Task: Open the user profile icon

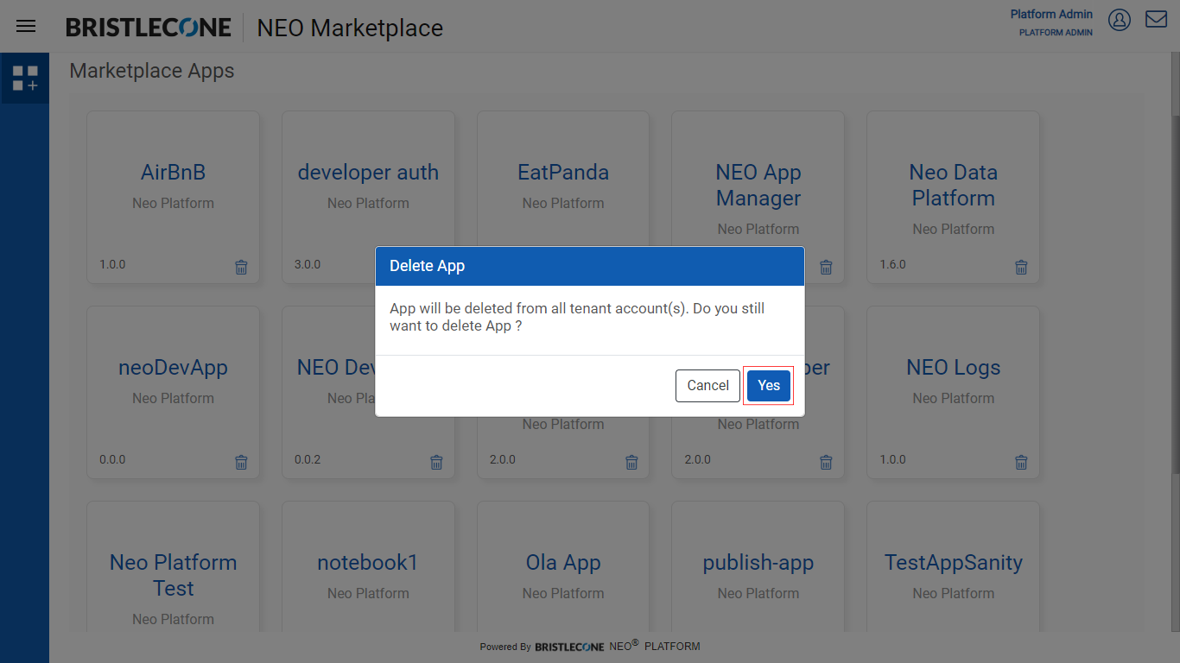Action: pos(1120,20)
